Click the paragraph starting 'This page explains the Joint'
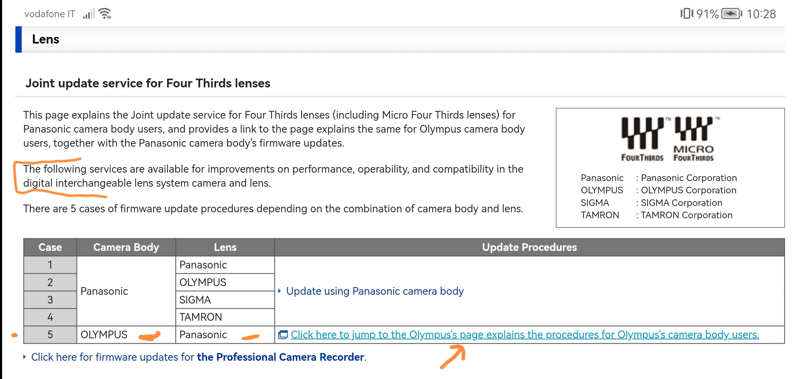 (274, 129)
